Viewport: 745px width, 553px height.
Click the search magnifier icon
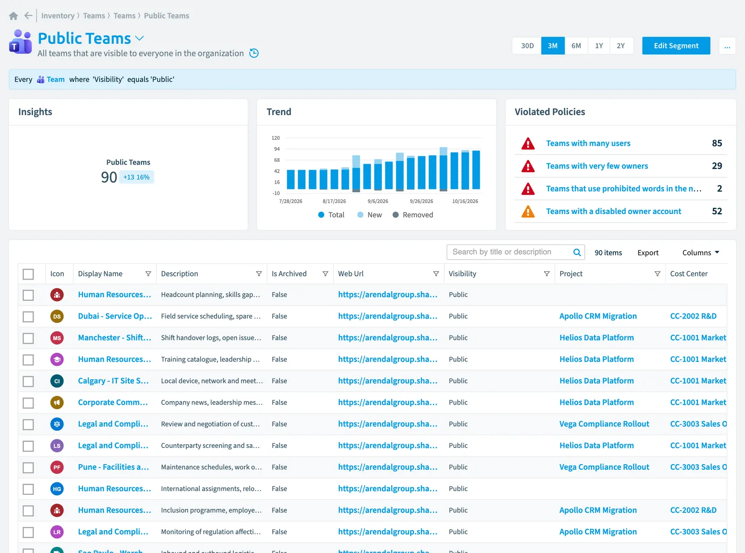click(577, 252)
